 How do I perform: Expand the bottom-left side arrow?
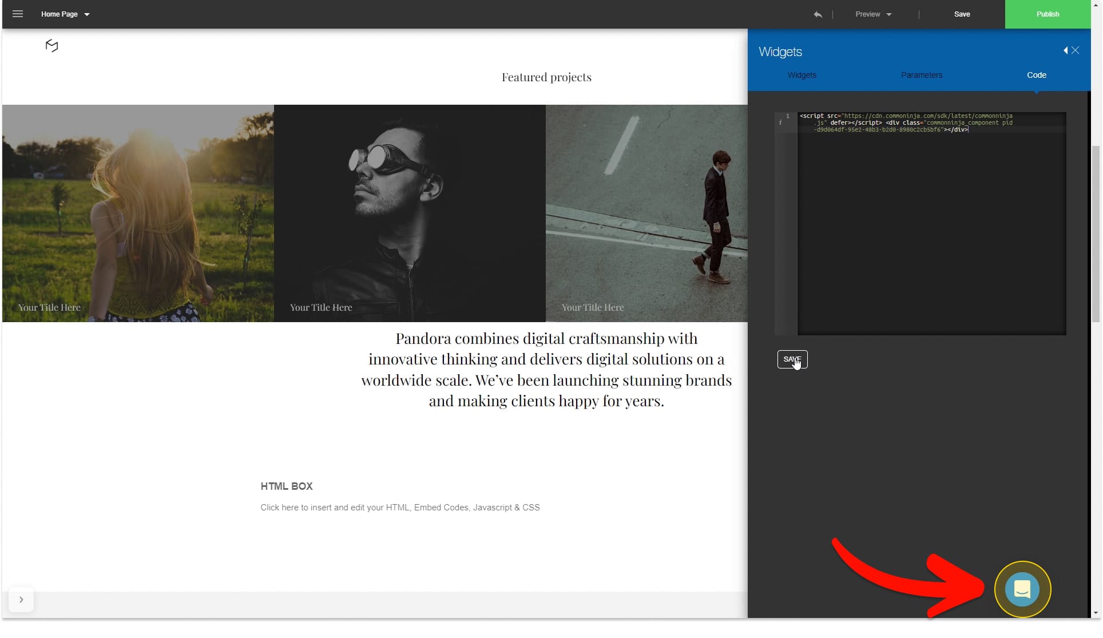(x=21, y=600)
